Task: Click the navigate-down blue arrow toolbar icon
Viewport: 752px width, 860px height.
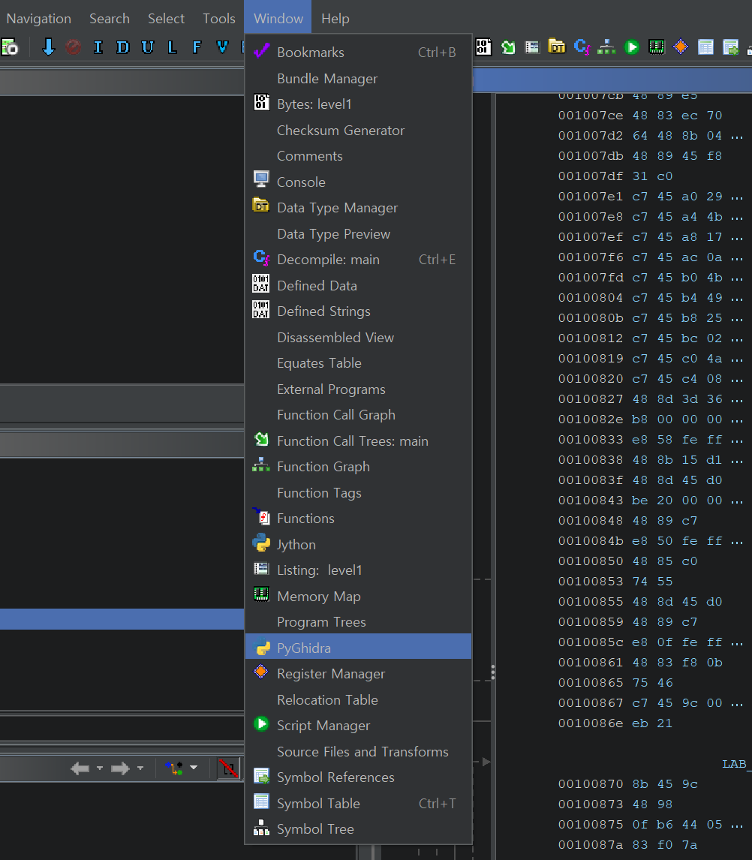Action: [x=48, y=47]
